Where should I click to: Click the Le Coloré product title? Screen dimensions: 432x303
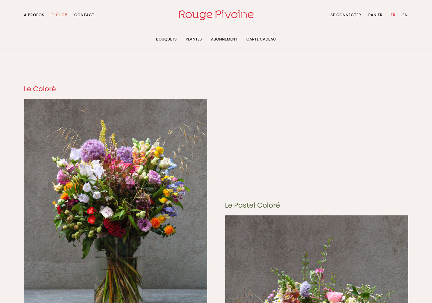[40, 89]
